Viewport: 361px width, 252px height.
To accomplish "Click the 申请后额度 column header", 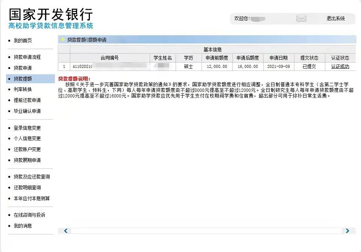I will pos(247,58).
